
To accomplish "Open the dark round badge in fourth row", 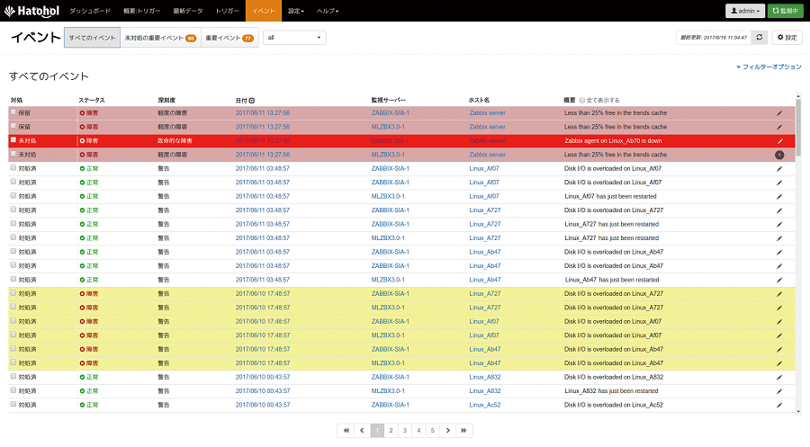I will (779, 155).
